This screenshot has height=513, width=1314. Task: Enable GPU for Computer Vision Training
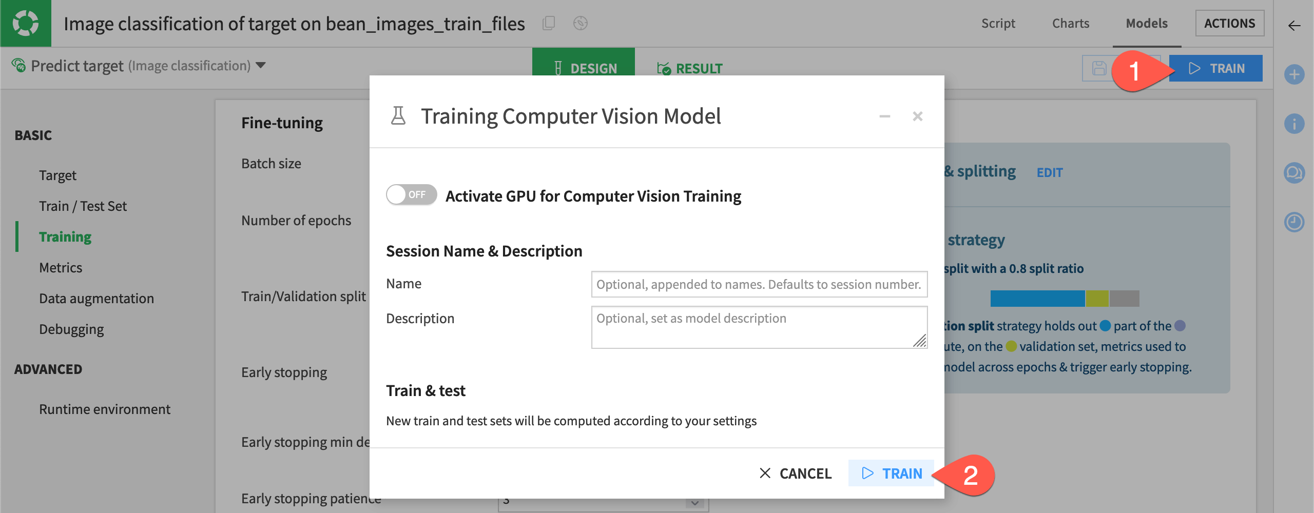tap(411, 195)
